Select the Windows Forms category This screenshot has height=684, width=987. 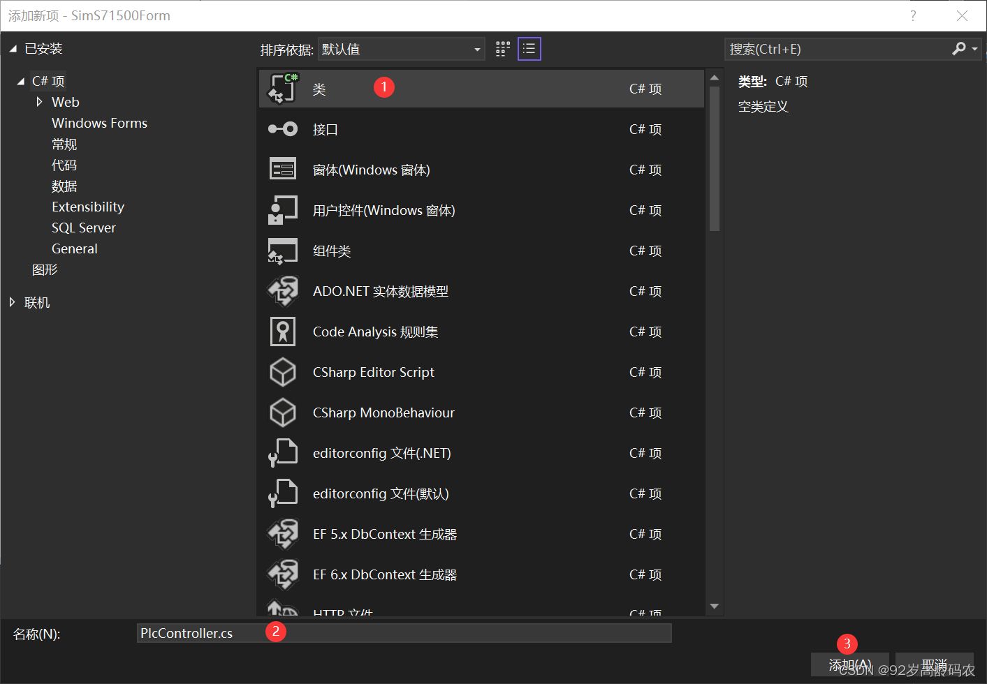pos(99,123)
